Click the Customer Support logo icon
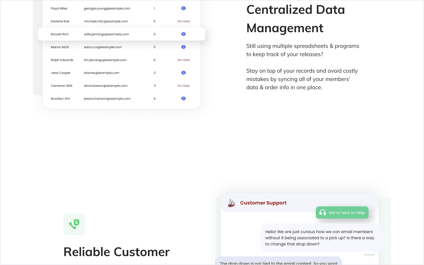 (231, 203)
